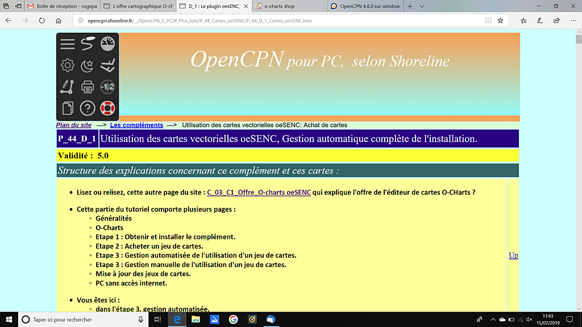Add notes with the pen icon
Screen dimensions: 582x327
[x=540, y=21]
